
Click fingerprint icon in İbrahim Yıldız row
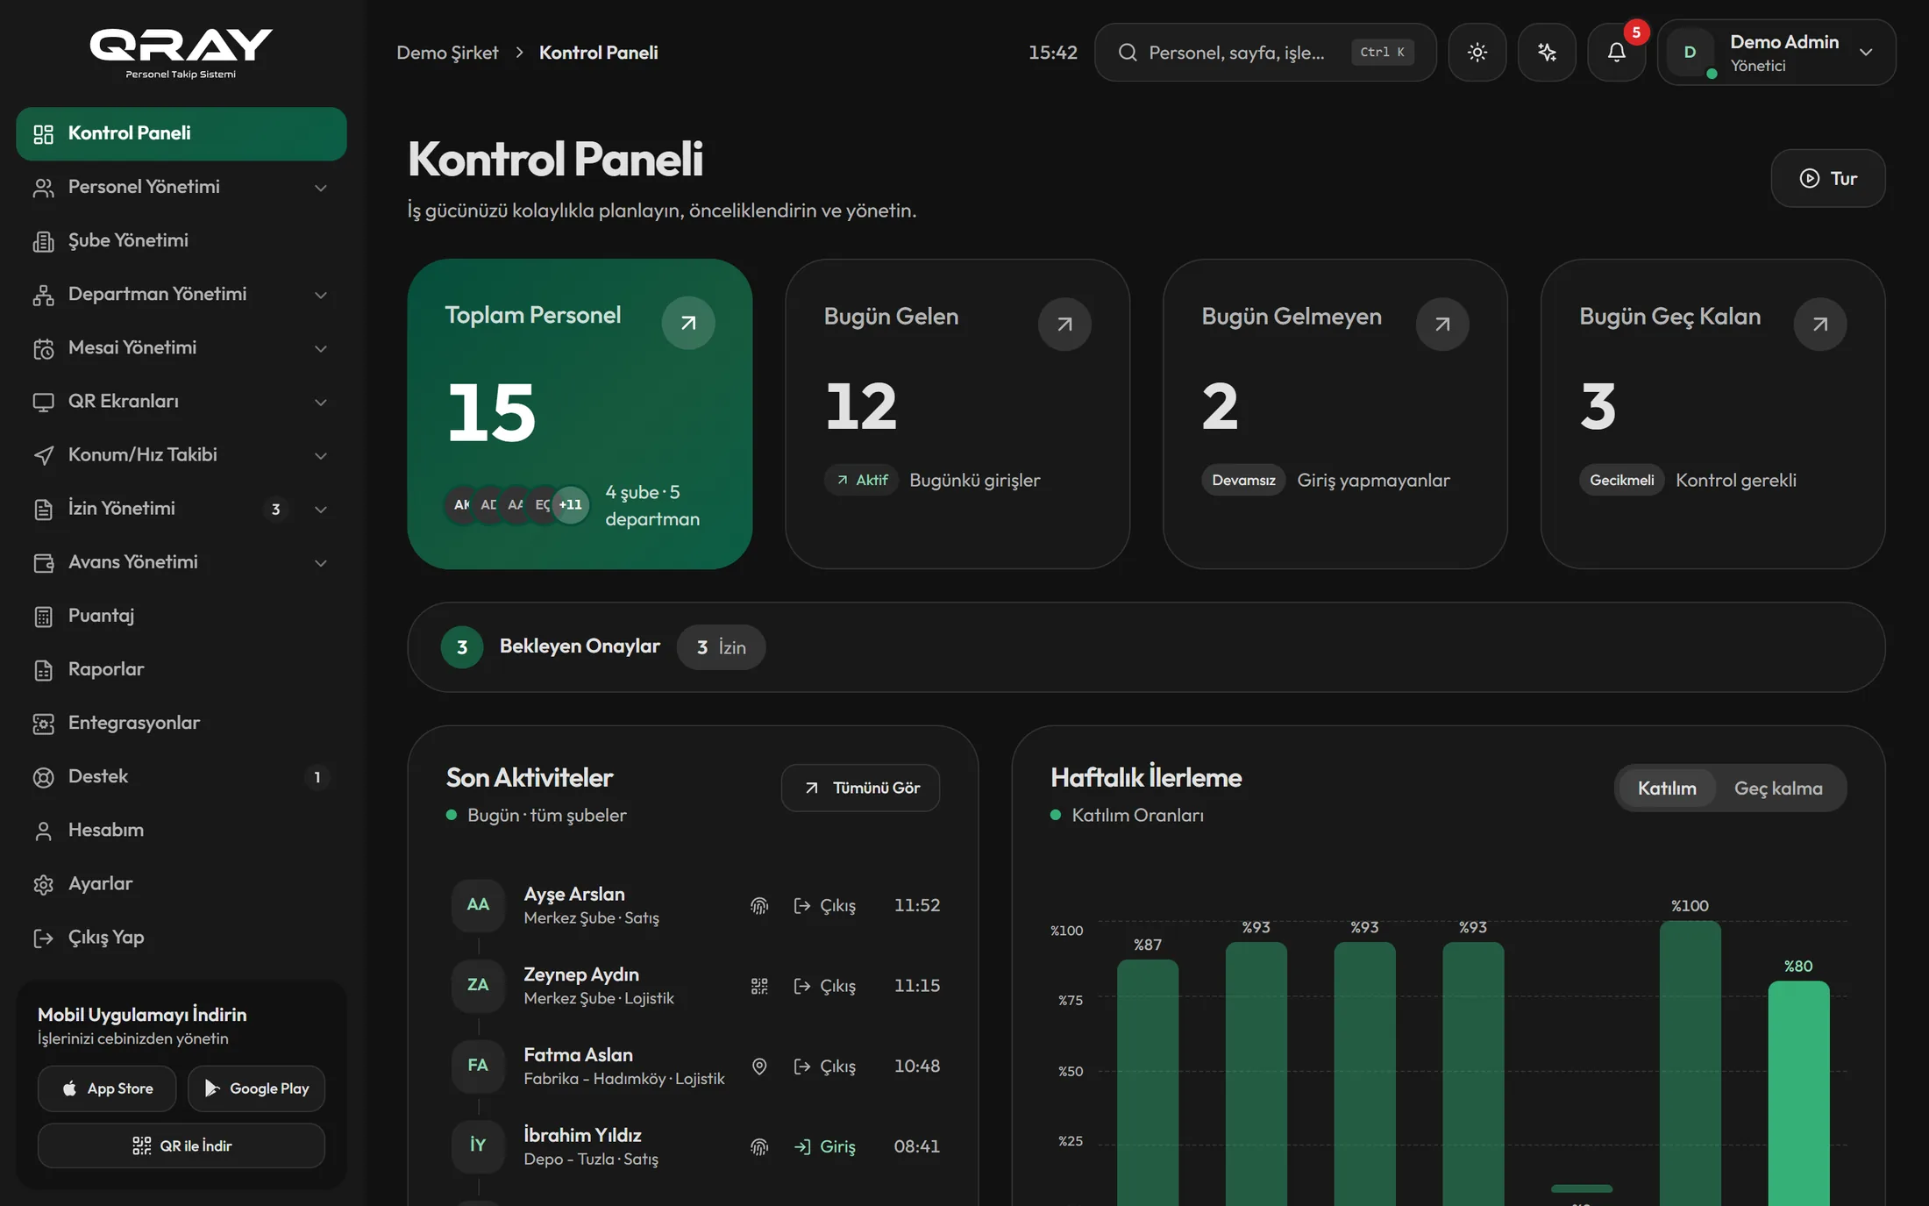click(x=759, y=1146)
